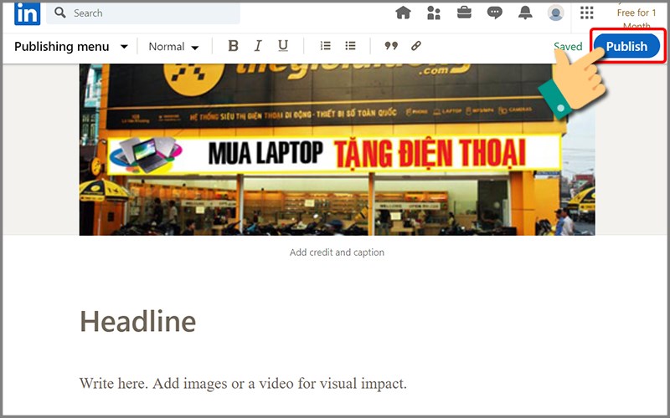The width and height of the screenshot is (670, 418).
Task: Open My Network people icon
Action: 434,13
